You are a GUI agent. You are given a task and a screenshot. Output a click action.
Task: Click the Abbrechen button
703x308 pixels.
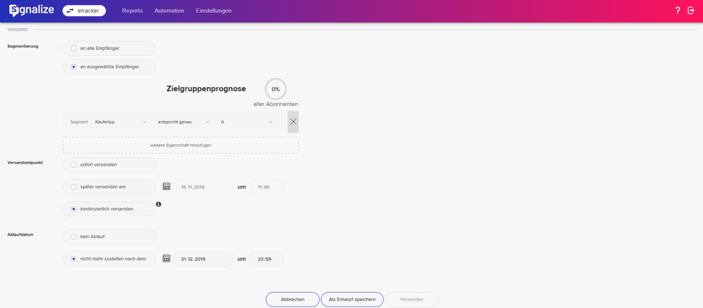point(293,300)
